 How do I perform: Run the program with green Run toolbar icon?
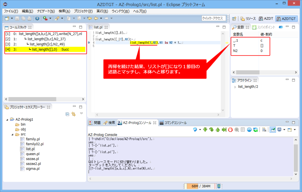point(45,18)
